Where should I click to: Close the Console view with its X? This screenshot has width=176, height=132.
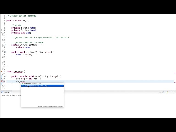pyautogui.click(x=10, y=92)
